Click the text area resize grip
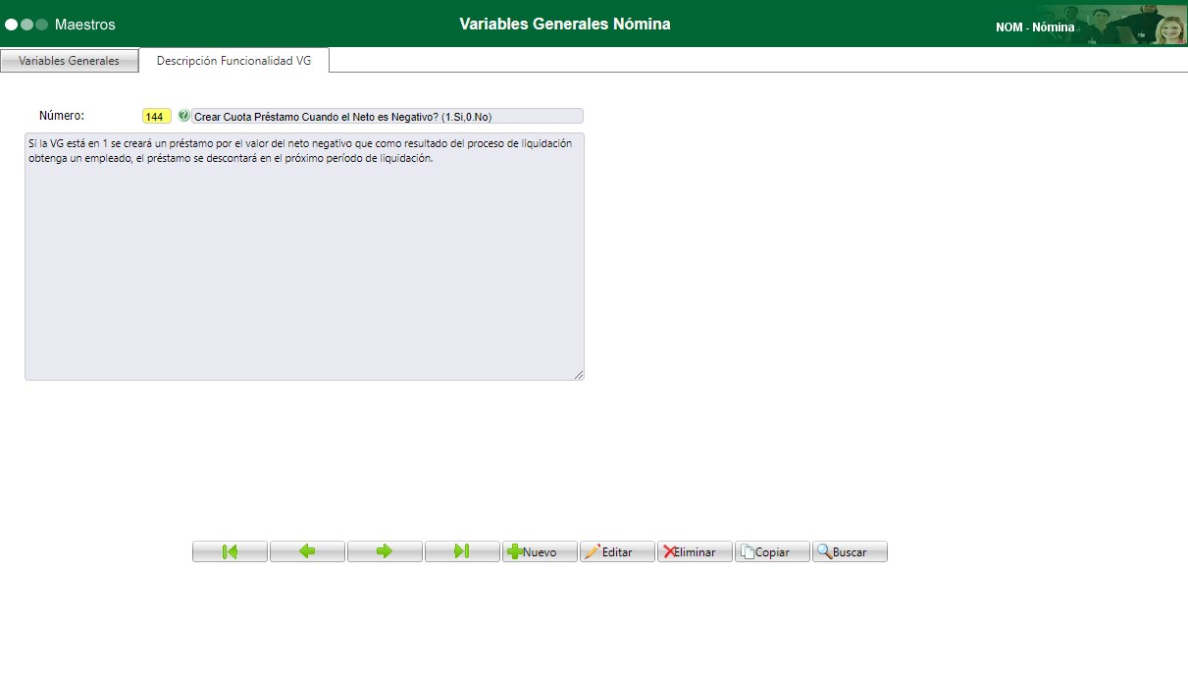The width and height of the screenshot is (1188, 678). [x=578, y=374]
